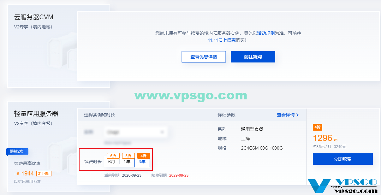This screenshot has height=195, width=381.
Task: Click the 轻量应用服务器 card title
Action: coord(36,114)
